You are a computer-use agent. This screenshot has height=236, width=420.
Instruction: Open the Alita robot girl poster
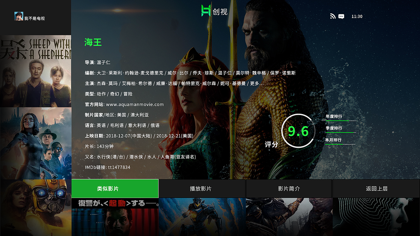pyautogui.click(x=35, y=143)
